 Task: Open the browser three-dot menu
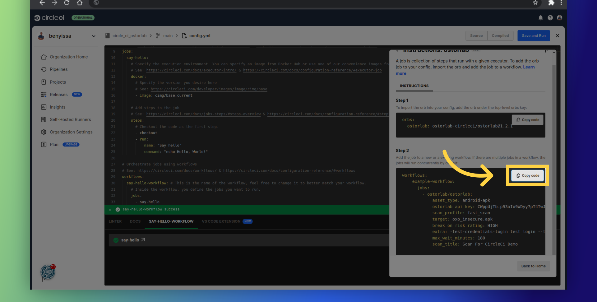(x=561, y=3)
